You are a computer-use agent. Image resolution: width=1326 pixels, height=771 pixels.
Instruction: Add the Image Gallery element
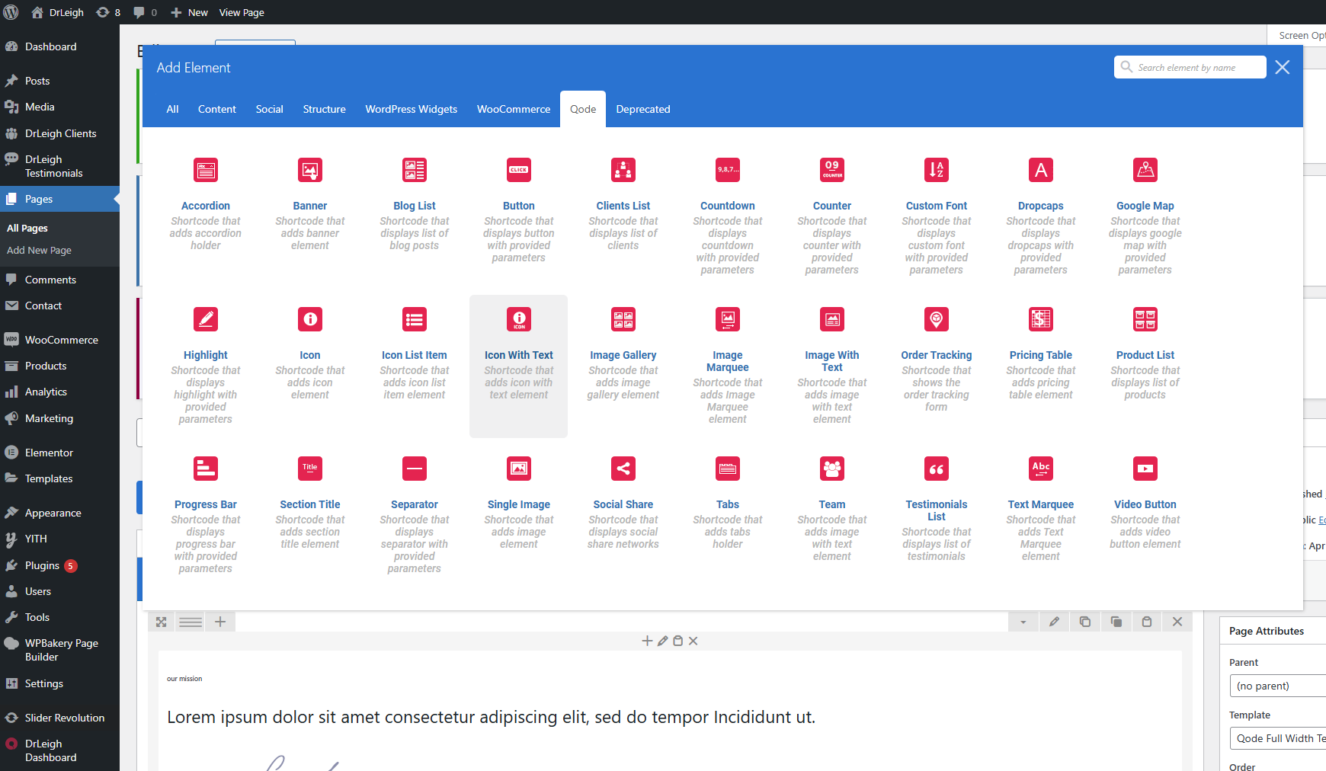point(623,355)
